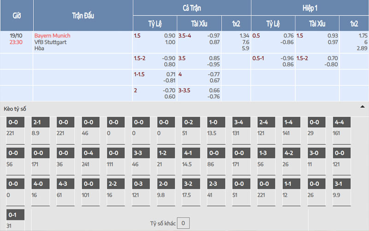The image size is (369, 231).
Task: Click the Trận Đấu column header
Action: (x=83, y=15)
